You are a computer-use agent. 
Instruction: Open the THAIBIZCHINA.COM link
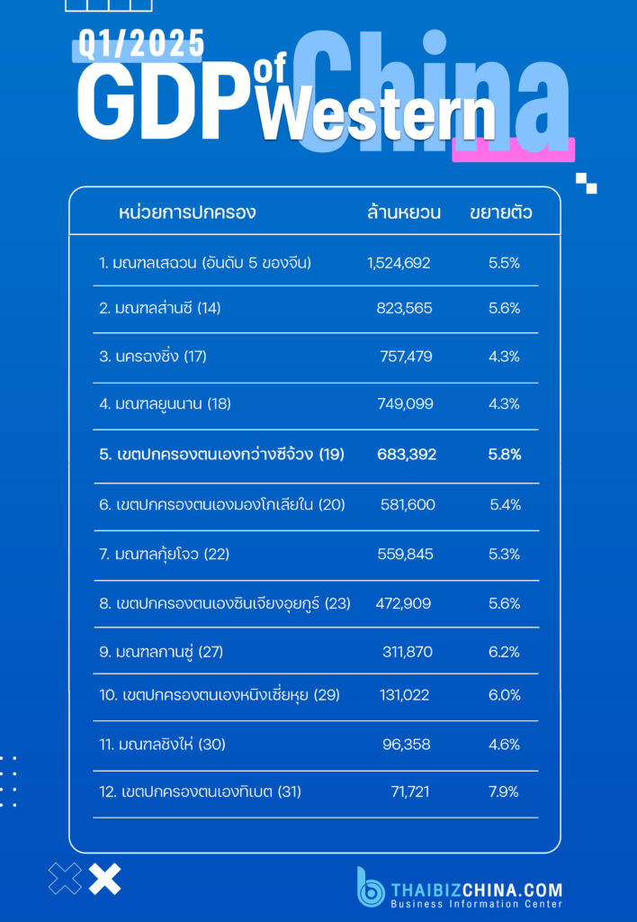point(477,890)
